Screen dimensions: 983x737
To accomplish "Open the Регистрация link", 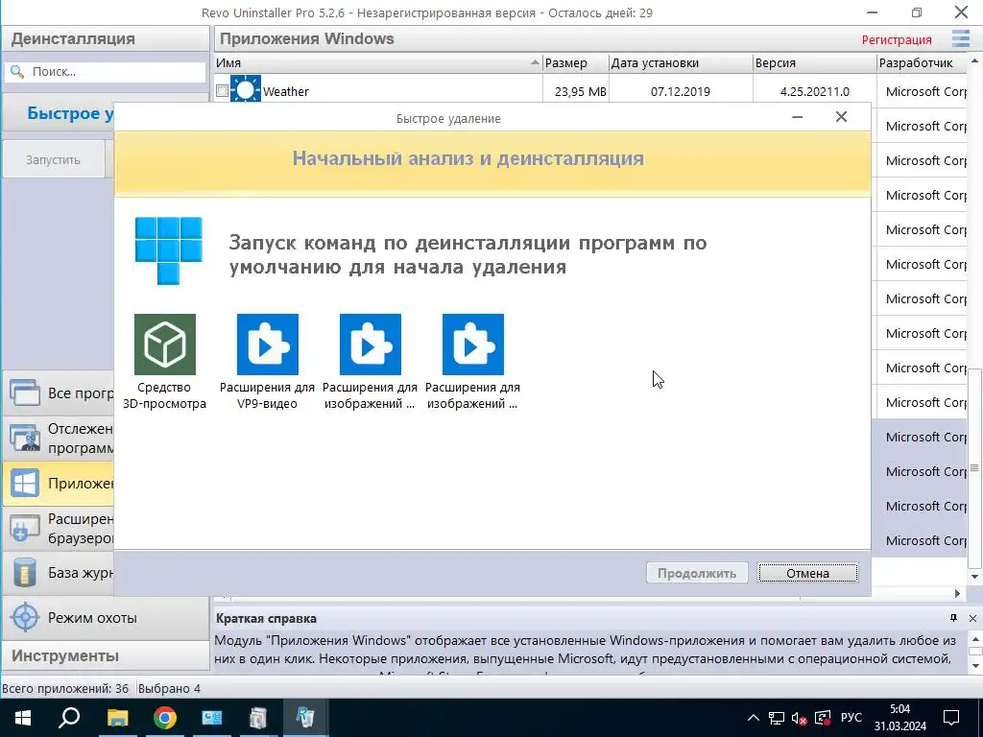I will [897, 39].
